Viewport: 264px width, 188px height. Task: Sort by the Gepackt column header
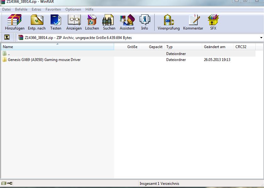[151, 47]
